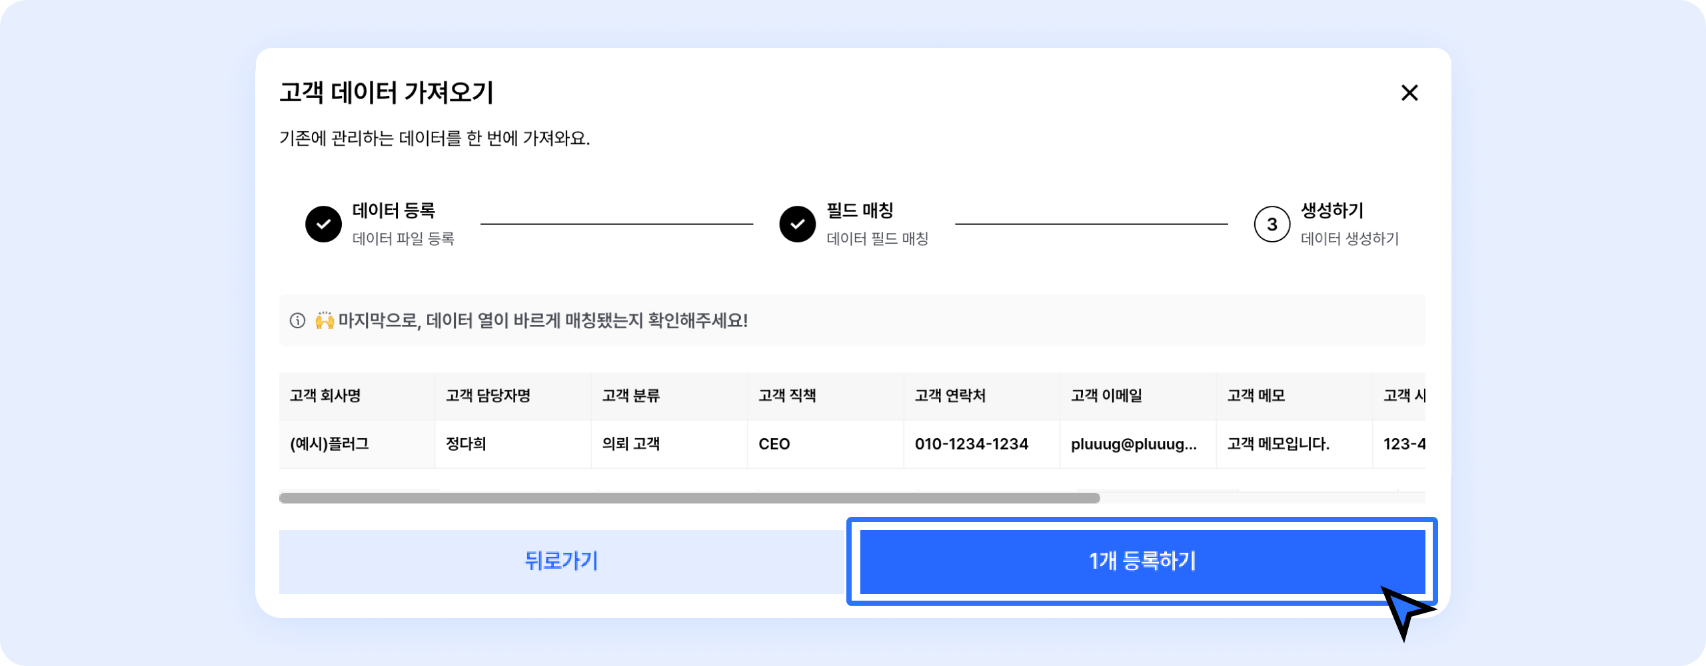Click the step 3 생성하기 circle icon
Image resolution: width=1706 pixels, height=666 pixels.
1272,224
